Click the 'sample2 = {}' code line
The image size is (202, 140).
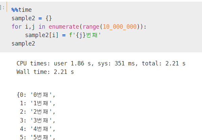32,18
